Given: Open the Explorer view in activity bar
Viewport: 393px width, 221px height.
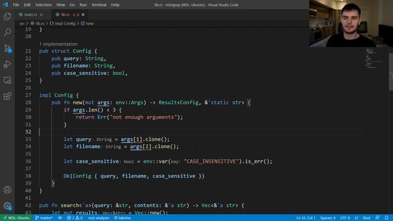Looking at the screenshot, I should 7,17.
